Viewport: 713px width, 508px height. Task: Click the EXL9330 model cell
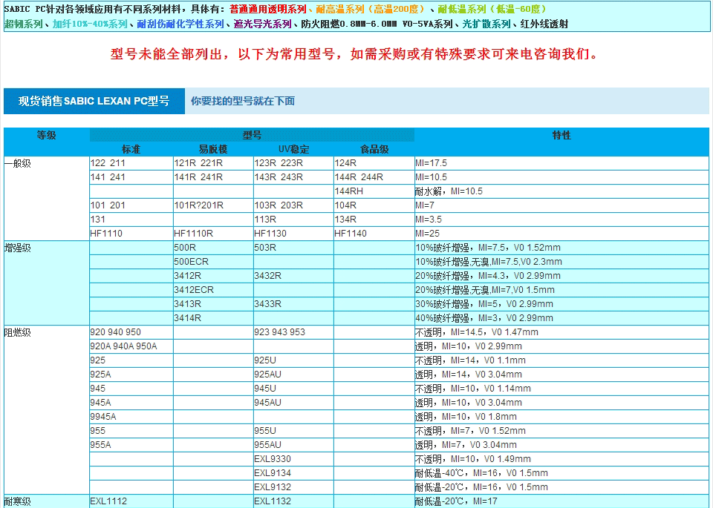pyautogui.click(x=273, y=458)
